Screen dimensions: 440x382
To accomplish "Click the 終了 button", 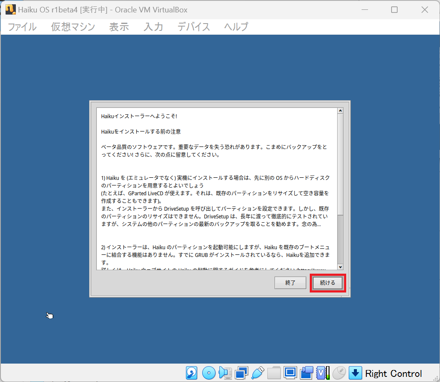I will point(290,283).
